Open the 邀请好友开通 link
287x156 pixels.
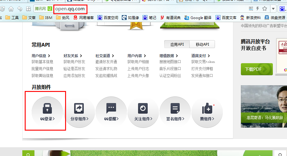tap(106, 62)
